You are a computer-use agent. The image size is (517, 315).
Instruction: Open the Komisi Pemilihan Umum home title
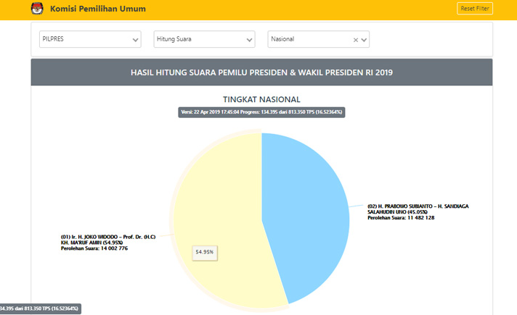pos(98,9)
